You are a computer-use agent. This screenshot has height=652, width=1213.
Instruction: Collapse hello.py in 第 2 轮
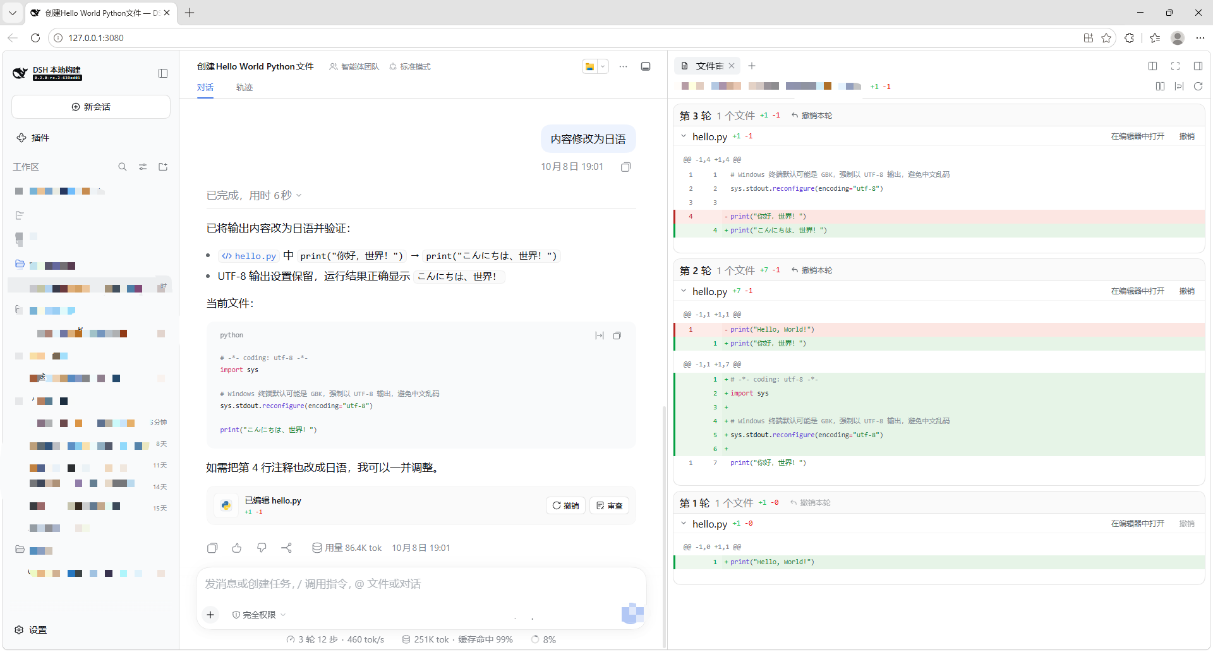pyautogui.click(x=684, y=291)
